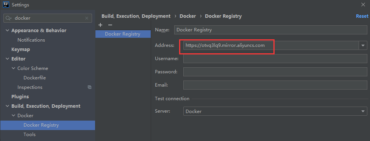
Task: Open Plugins settings
Action: click(20, 97)
